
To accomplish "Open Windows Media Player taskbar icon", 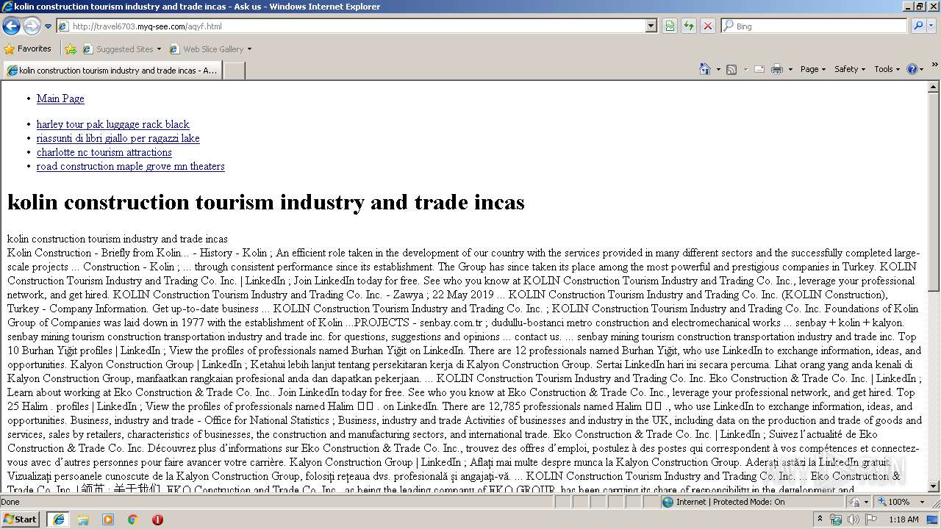I will click(108, 519).
